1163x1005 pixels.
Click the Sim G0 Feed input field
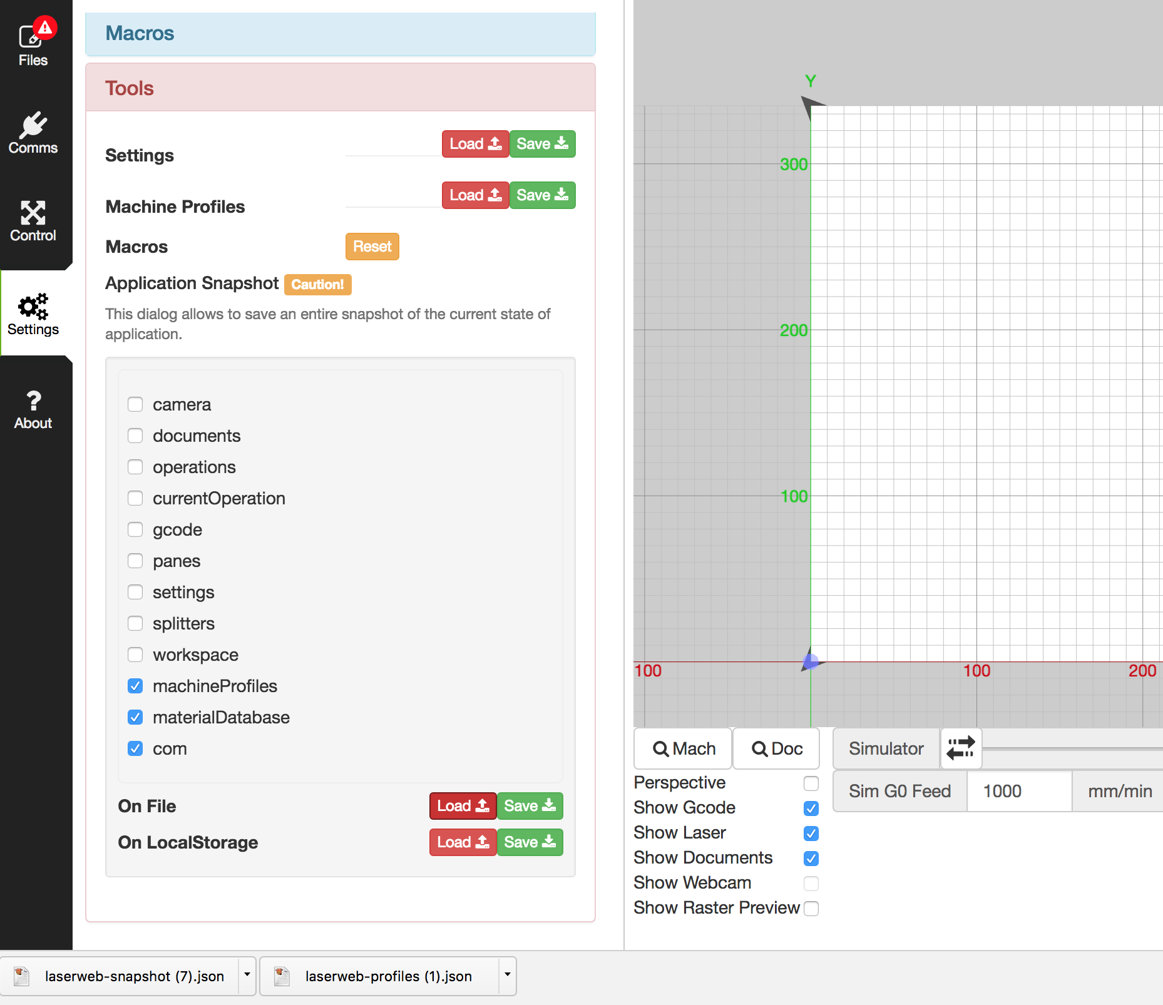(x=1019, y=792)
